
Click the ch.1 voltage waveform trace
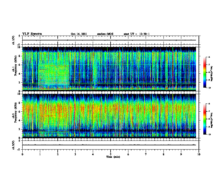pos(109,40)
